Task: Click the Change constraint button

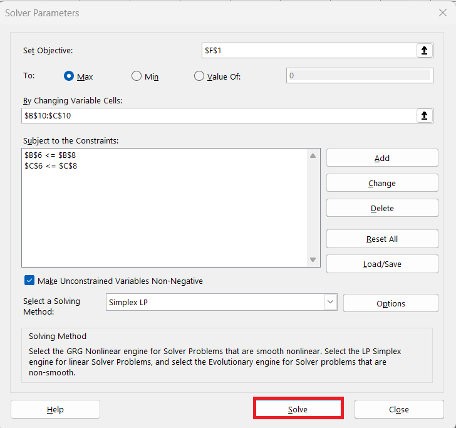Action: click(382, 183)
